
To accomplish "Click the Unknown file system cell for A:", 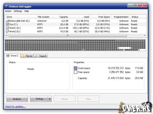I will (x=42, y=21).
